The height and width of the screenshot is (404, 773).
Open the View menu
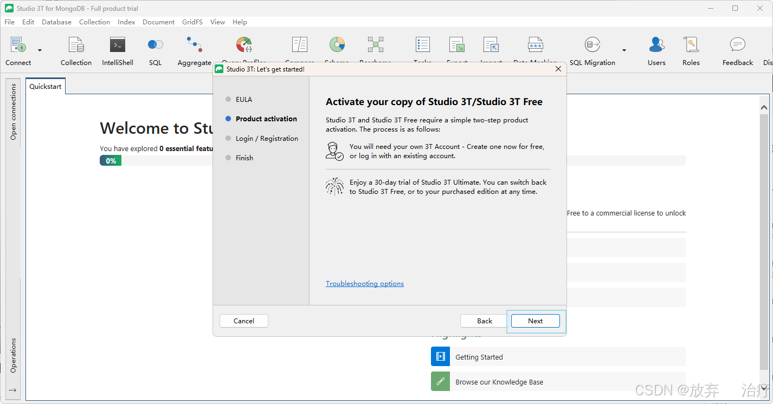coord(217,22)
